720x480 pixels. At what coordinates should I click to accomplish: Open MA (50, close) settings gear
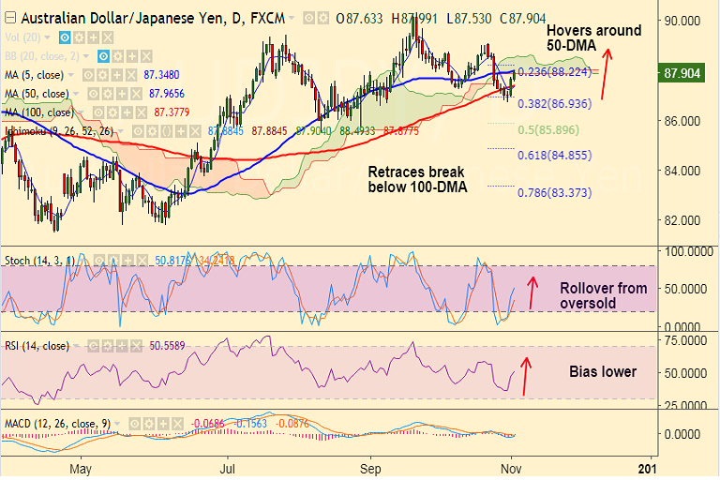[108, 94]
